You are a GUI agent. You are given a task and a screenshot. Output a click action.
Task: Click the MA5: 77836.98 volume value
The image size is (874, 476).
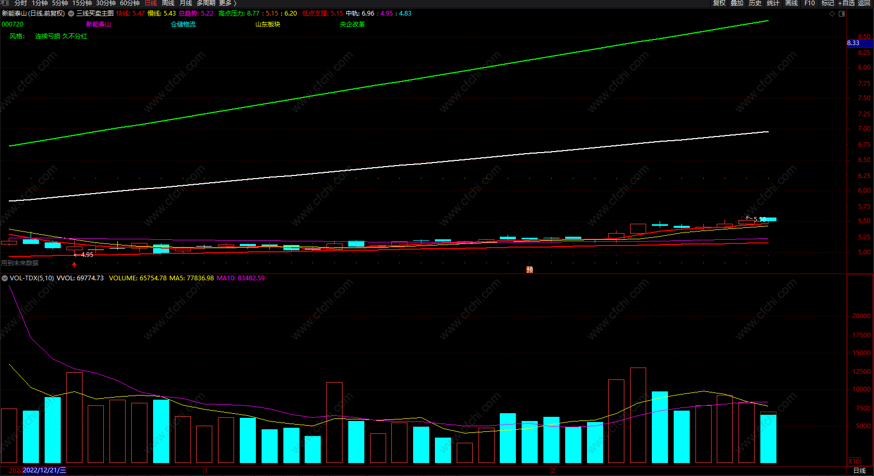pyautogui.click(x=192, y=278)
